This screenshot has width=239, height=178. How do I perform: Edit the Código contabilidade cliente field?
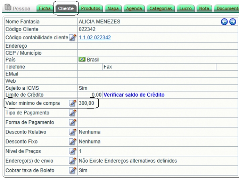pos(72,37)
